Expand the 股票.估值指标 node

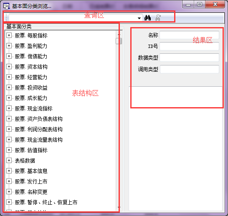coord(9,150)
